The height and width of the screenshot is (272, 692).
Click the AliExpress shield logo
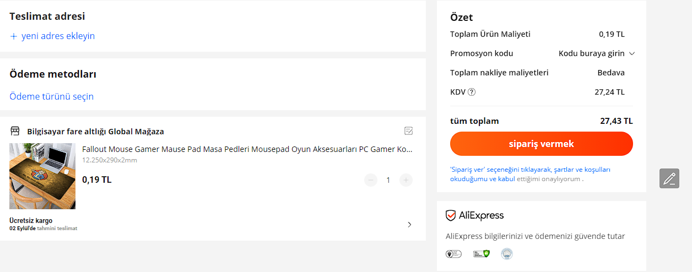tap(451, 215)
